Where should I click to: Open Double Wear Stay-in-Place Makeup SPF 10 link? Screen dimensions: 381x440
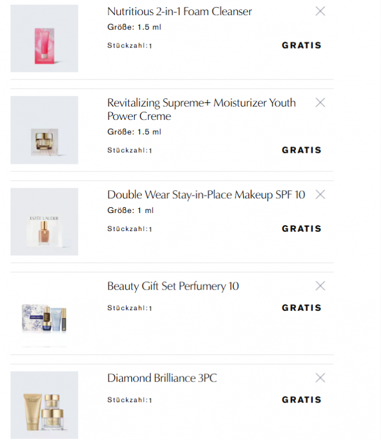tap(206, 195)
